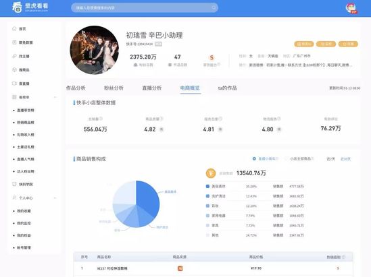
Task: Click the 美容美体 legend color swatch
Action: click(207, 186)
